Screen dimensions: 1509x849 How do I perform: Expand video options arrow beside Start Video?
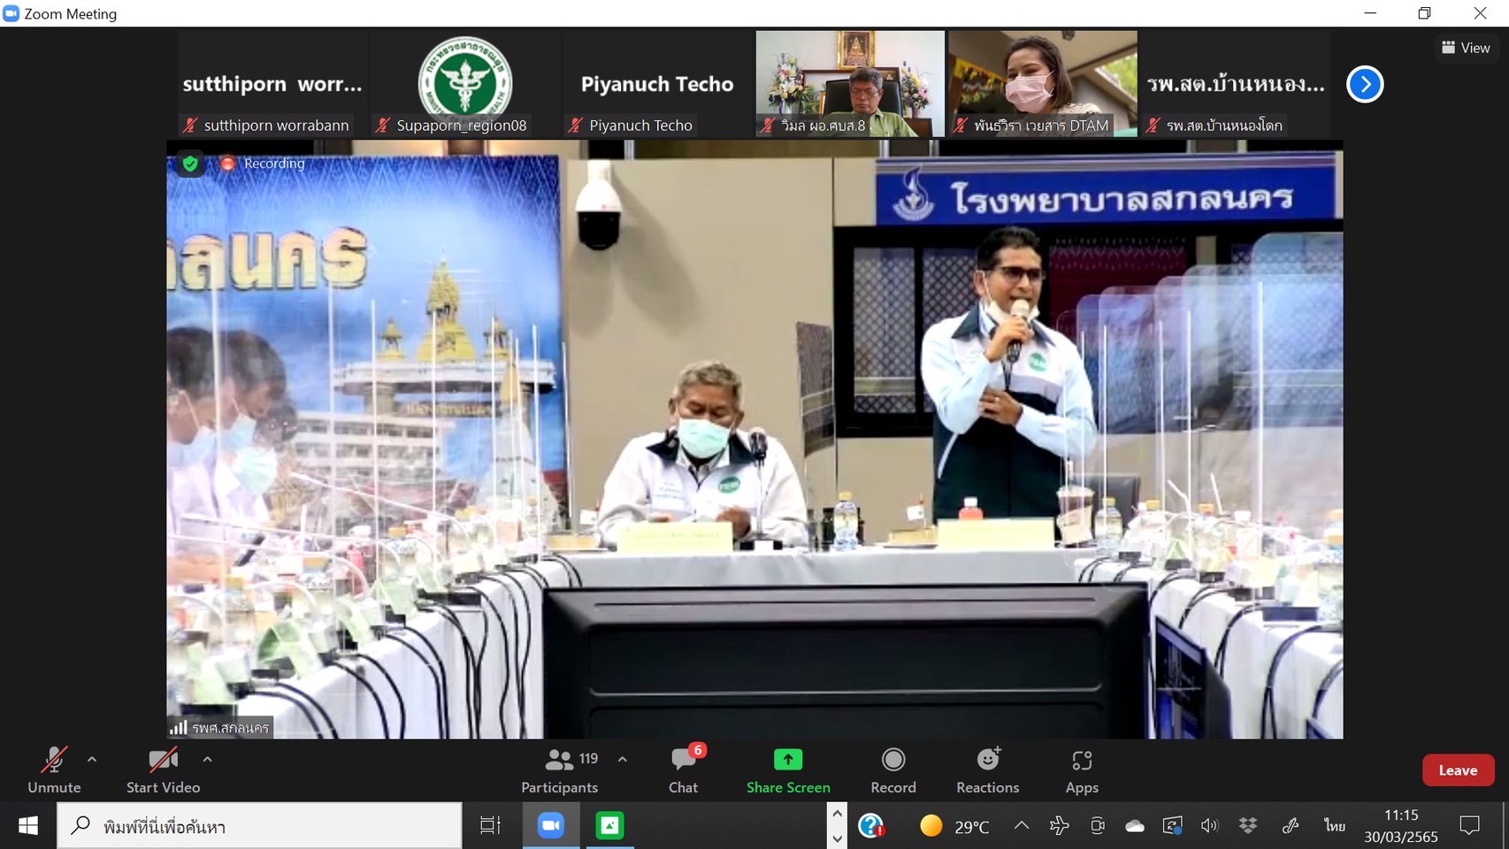(207, 759)
